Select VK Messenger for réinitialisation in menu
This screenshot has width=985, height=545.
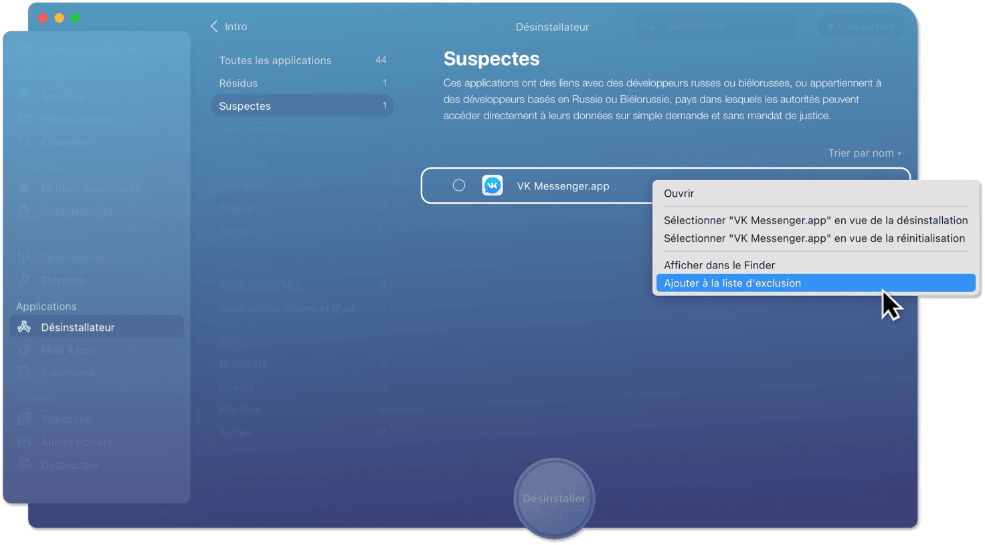pos(815,238)
